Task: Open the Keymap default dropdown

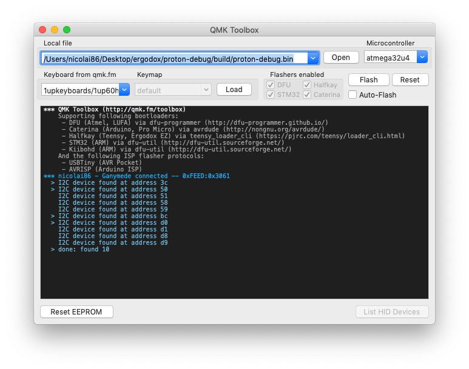Action: 206,90
